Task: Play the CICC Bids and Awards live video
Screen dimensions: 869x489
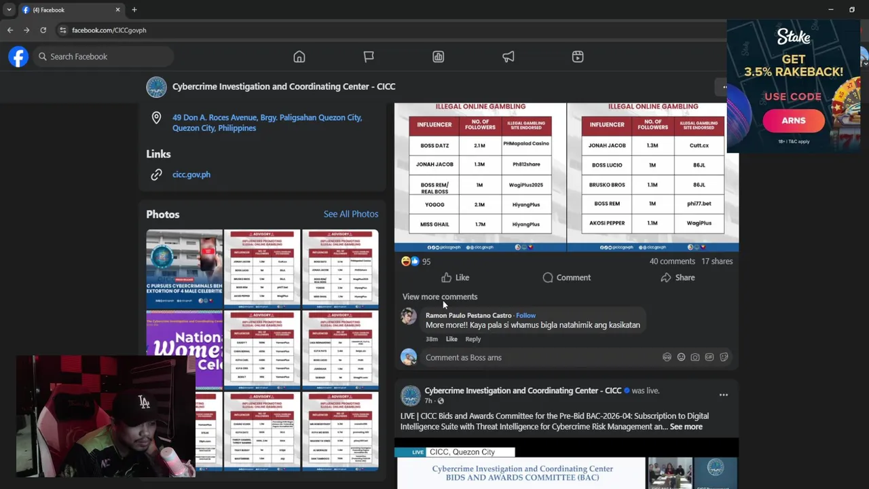Action: [x=566, y=464]
